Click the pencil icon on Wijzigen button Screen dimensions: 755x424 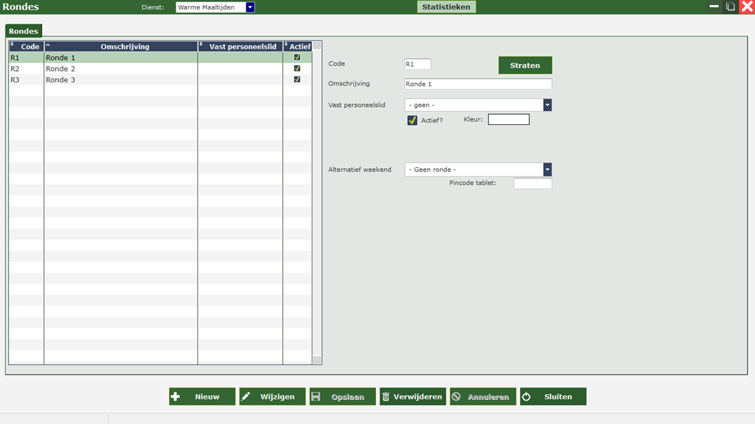246,397
